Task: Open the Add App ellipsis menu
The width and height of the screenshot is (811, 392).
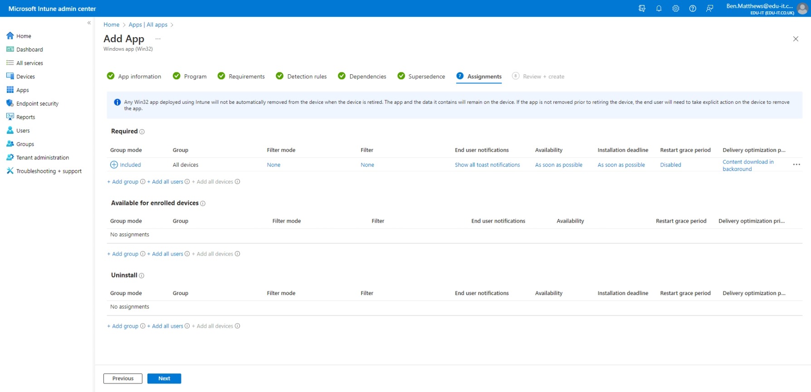Action: [158, 39]
